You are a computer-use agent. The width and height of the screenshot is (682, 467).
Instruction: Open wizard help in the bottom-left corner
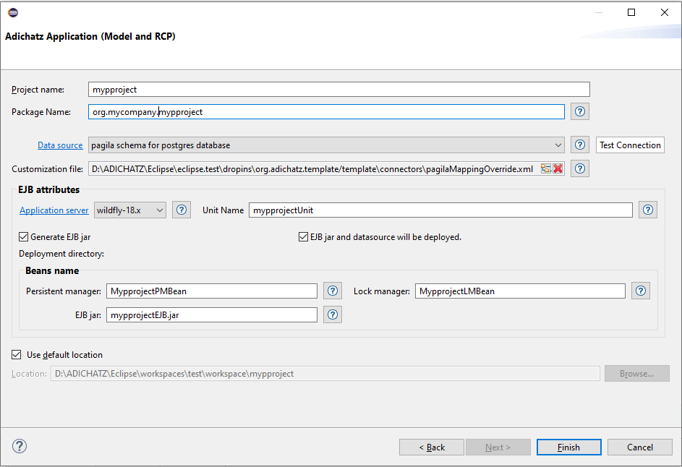point(20,447)
